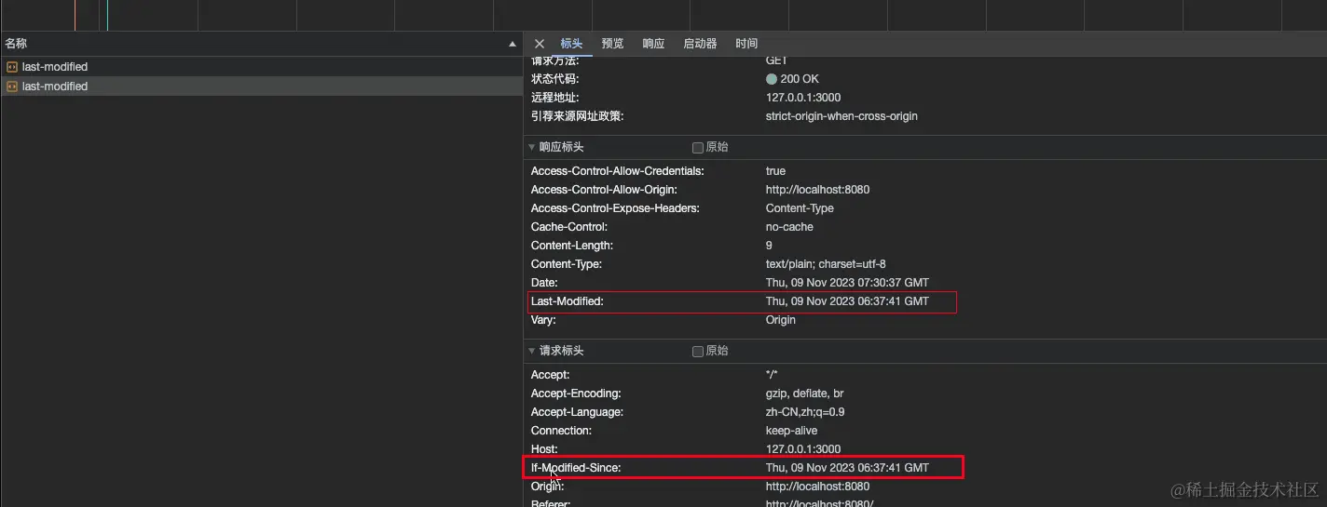Select the second last-modified request row
Viewport: 1327px width, 507px height.
tap(261, 87)
